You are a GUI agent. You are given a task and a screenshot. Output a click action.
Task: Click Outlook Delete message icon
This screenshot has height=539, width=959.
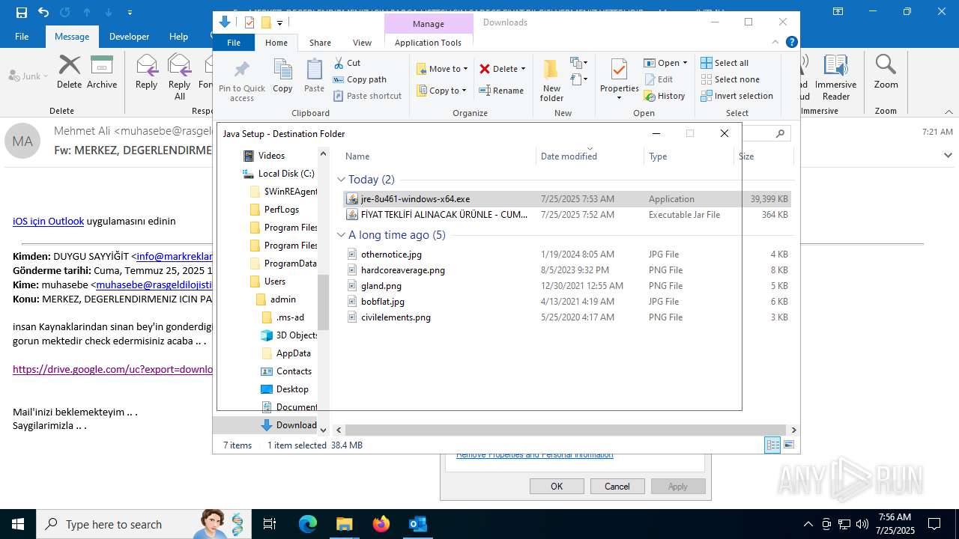pos(69,65)
